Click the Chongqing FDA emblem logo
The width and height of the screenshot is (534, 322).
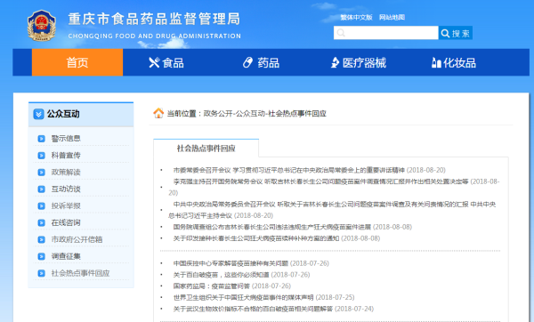pos(42,26)
